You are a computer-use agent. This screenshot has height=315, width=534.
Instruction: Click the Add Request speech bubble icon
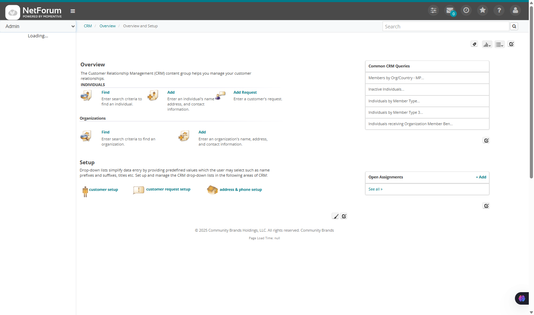(220, 95)
